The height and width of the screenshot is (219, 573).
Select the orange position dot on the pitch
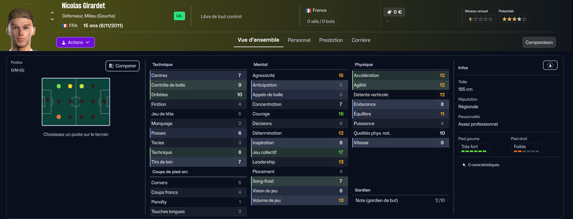tap(59, 117)
